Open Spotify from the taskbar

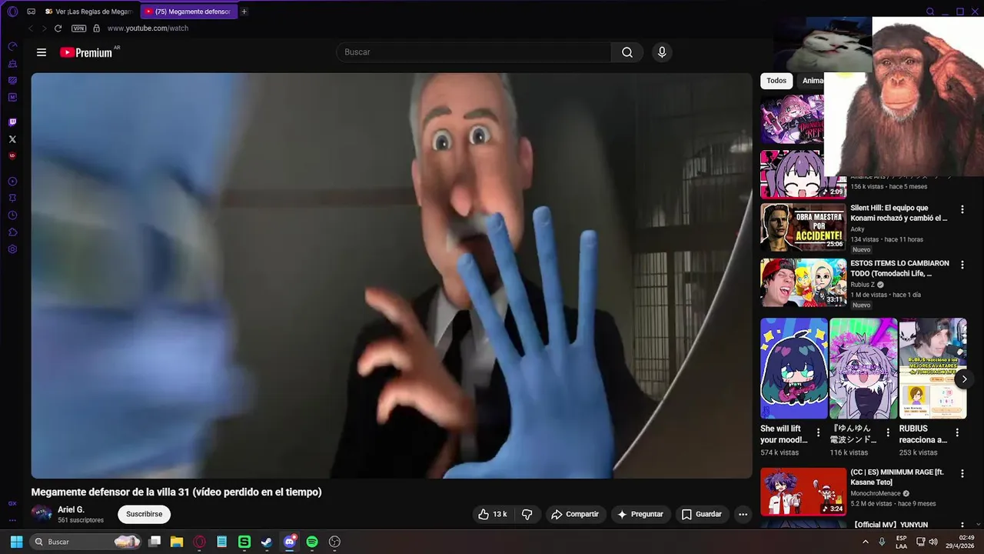(312, 542)
